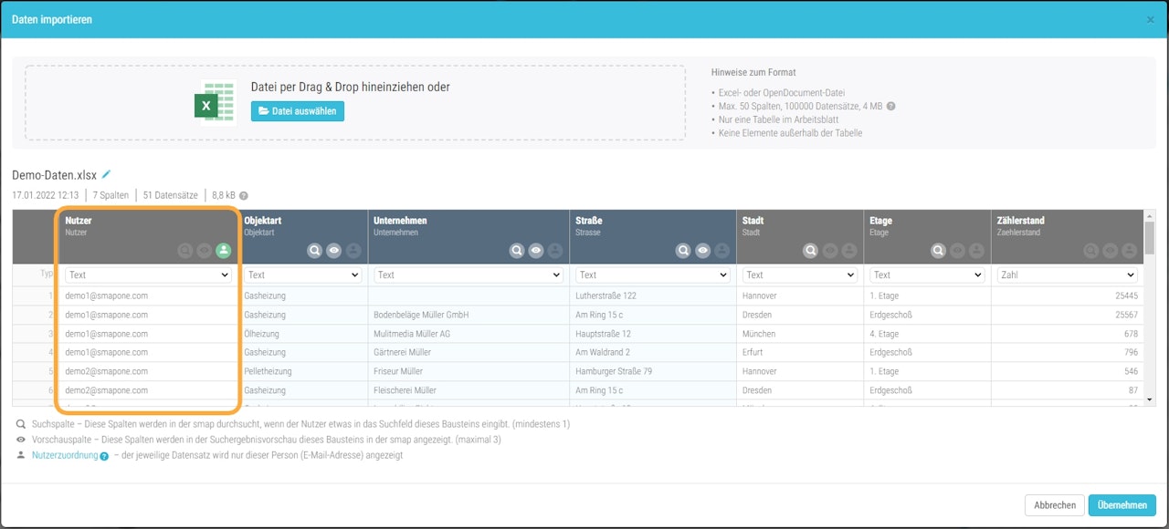Click user assignment icon in Nutzer column
The image size is (1169, 529).
224,250
